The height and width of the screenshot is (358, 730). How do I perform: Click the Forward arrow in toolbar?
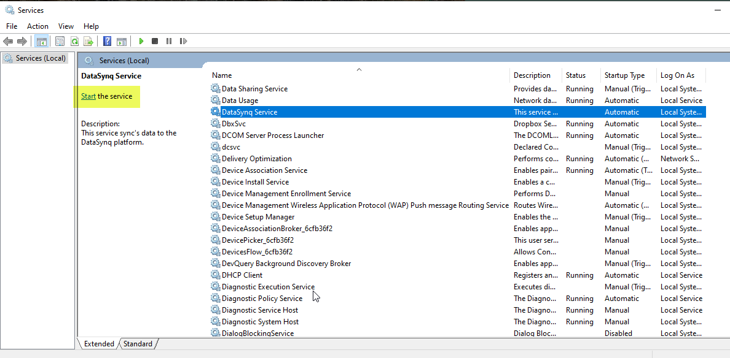point(22,41)
